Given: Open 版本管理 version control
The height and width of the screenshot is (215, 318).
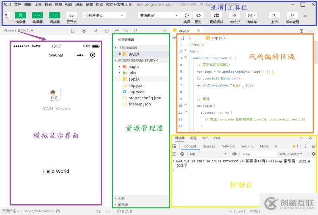Looking at the screenshot, I should [293, 15].
